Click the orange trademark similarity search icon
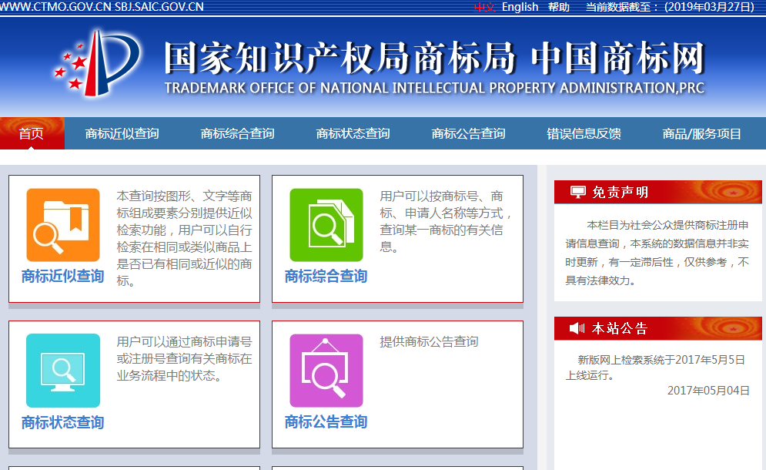The width and height of the screenshot is (766, 470). coord(63,225)
